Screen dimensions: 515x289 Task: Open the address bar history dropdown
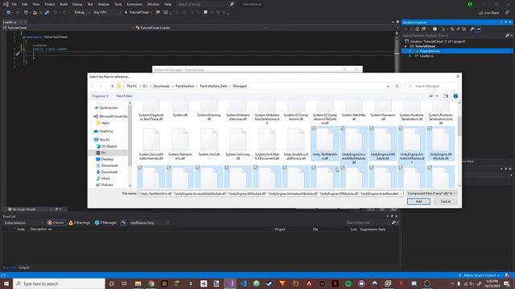click(x=388, y=86)
